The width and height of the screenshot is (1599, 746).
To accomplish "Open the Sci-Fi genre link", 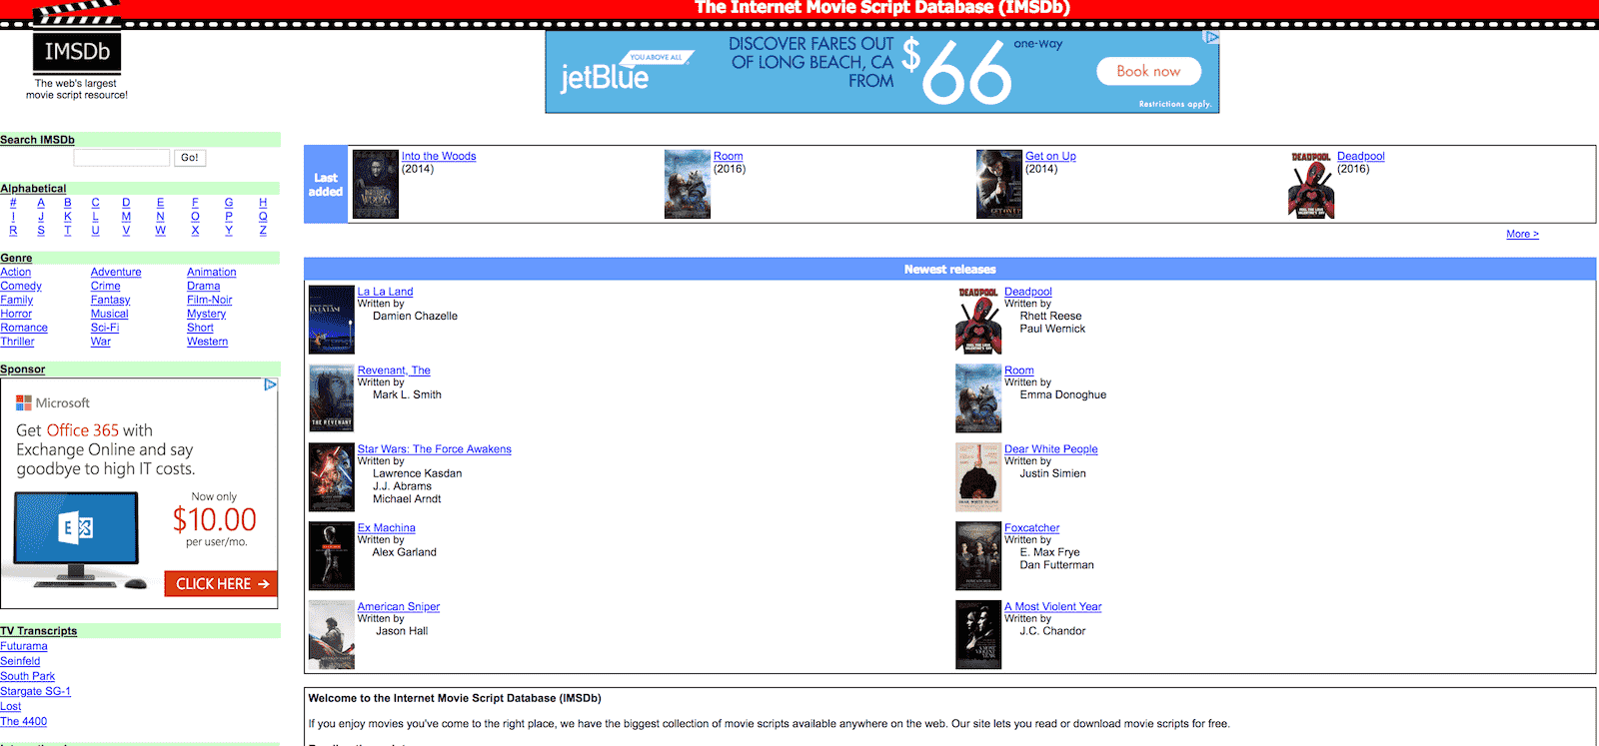I will pyautogui.click(x=105, y=328).
